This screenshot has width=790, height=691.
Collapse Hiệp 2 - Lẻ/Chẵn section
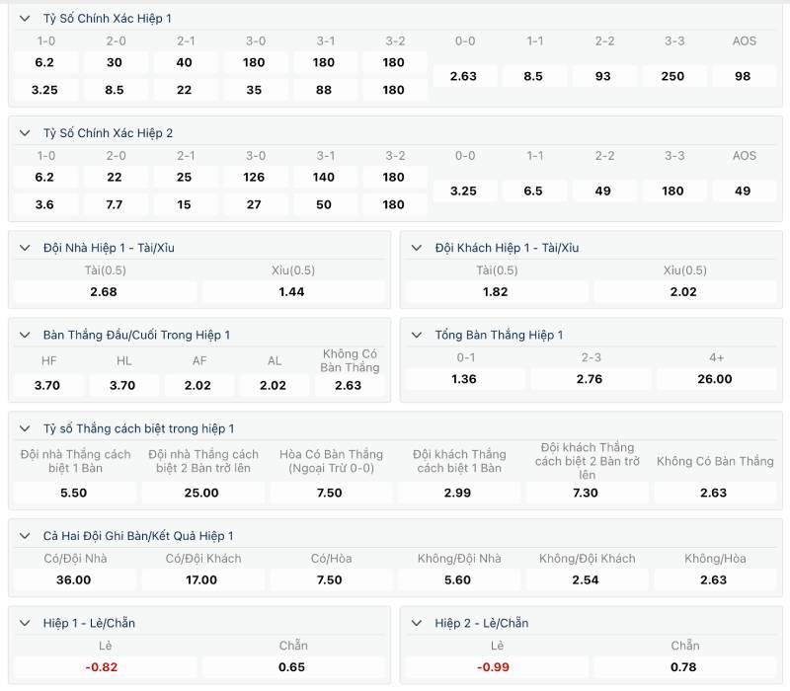click(416, 623)
